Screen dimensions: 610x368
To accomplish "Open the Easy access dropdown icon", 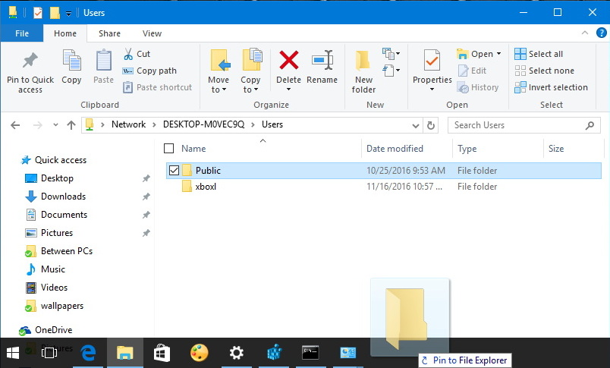I will 391,71.
